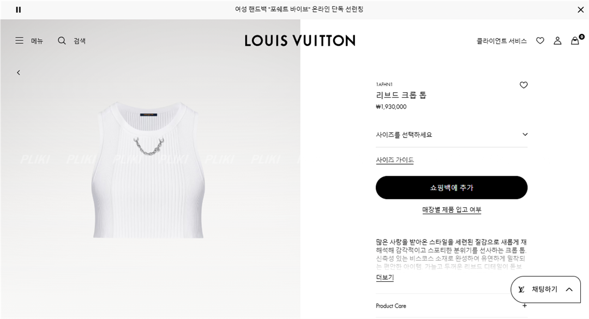Open the account profile icon
Screen dimensions: 589x319
pos(557,40)
